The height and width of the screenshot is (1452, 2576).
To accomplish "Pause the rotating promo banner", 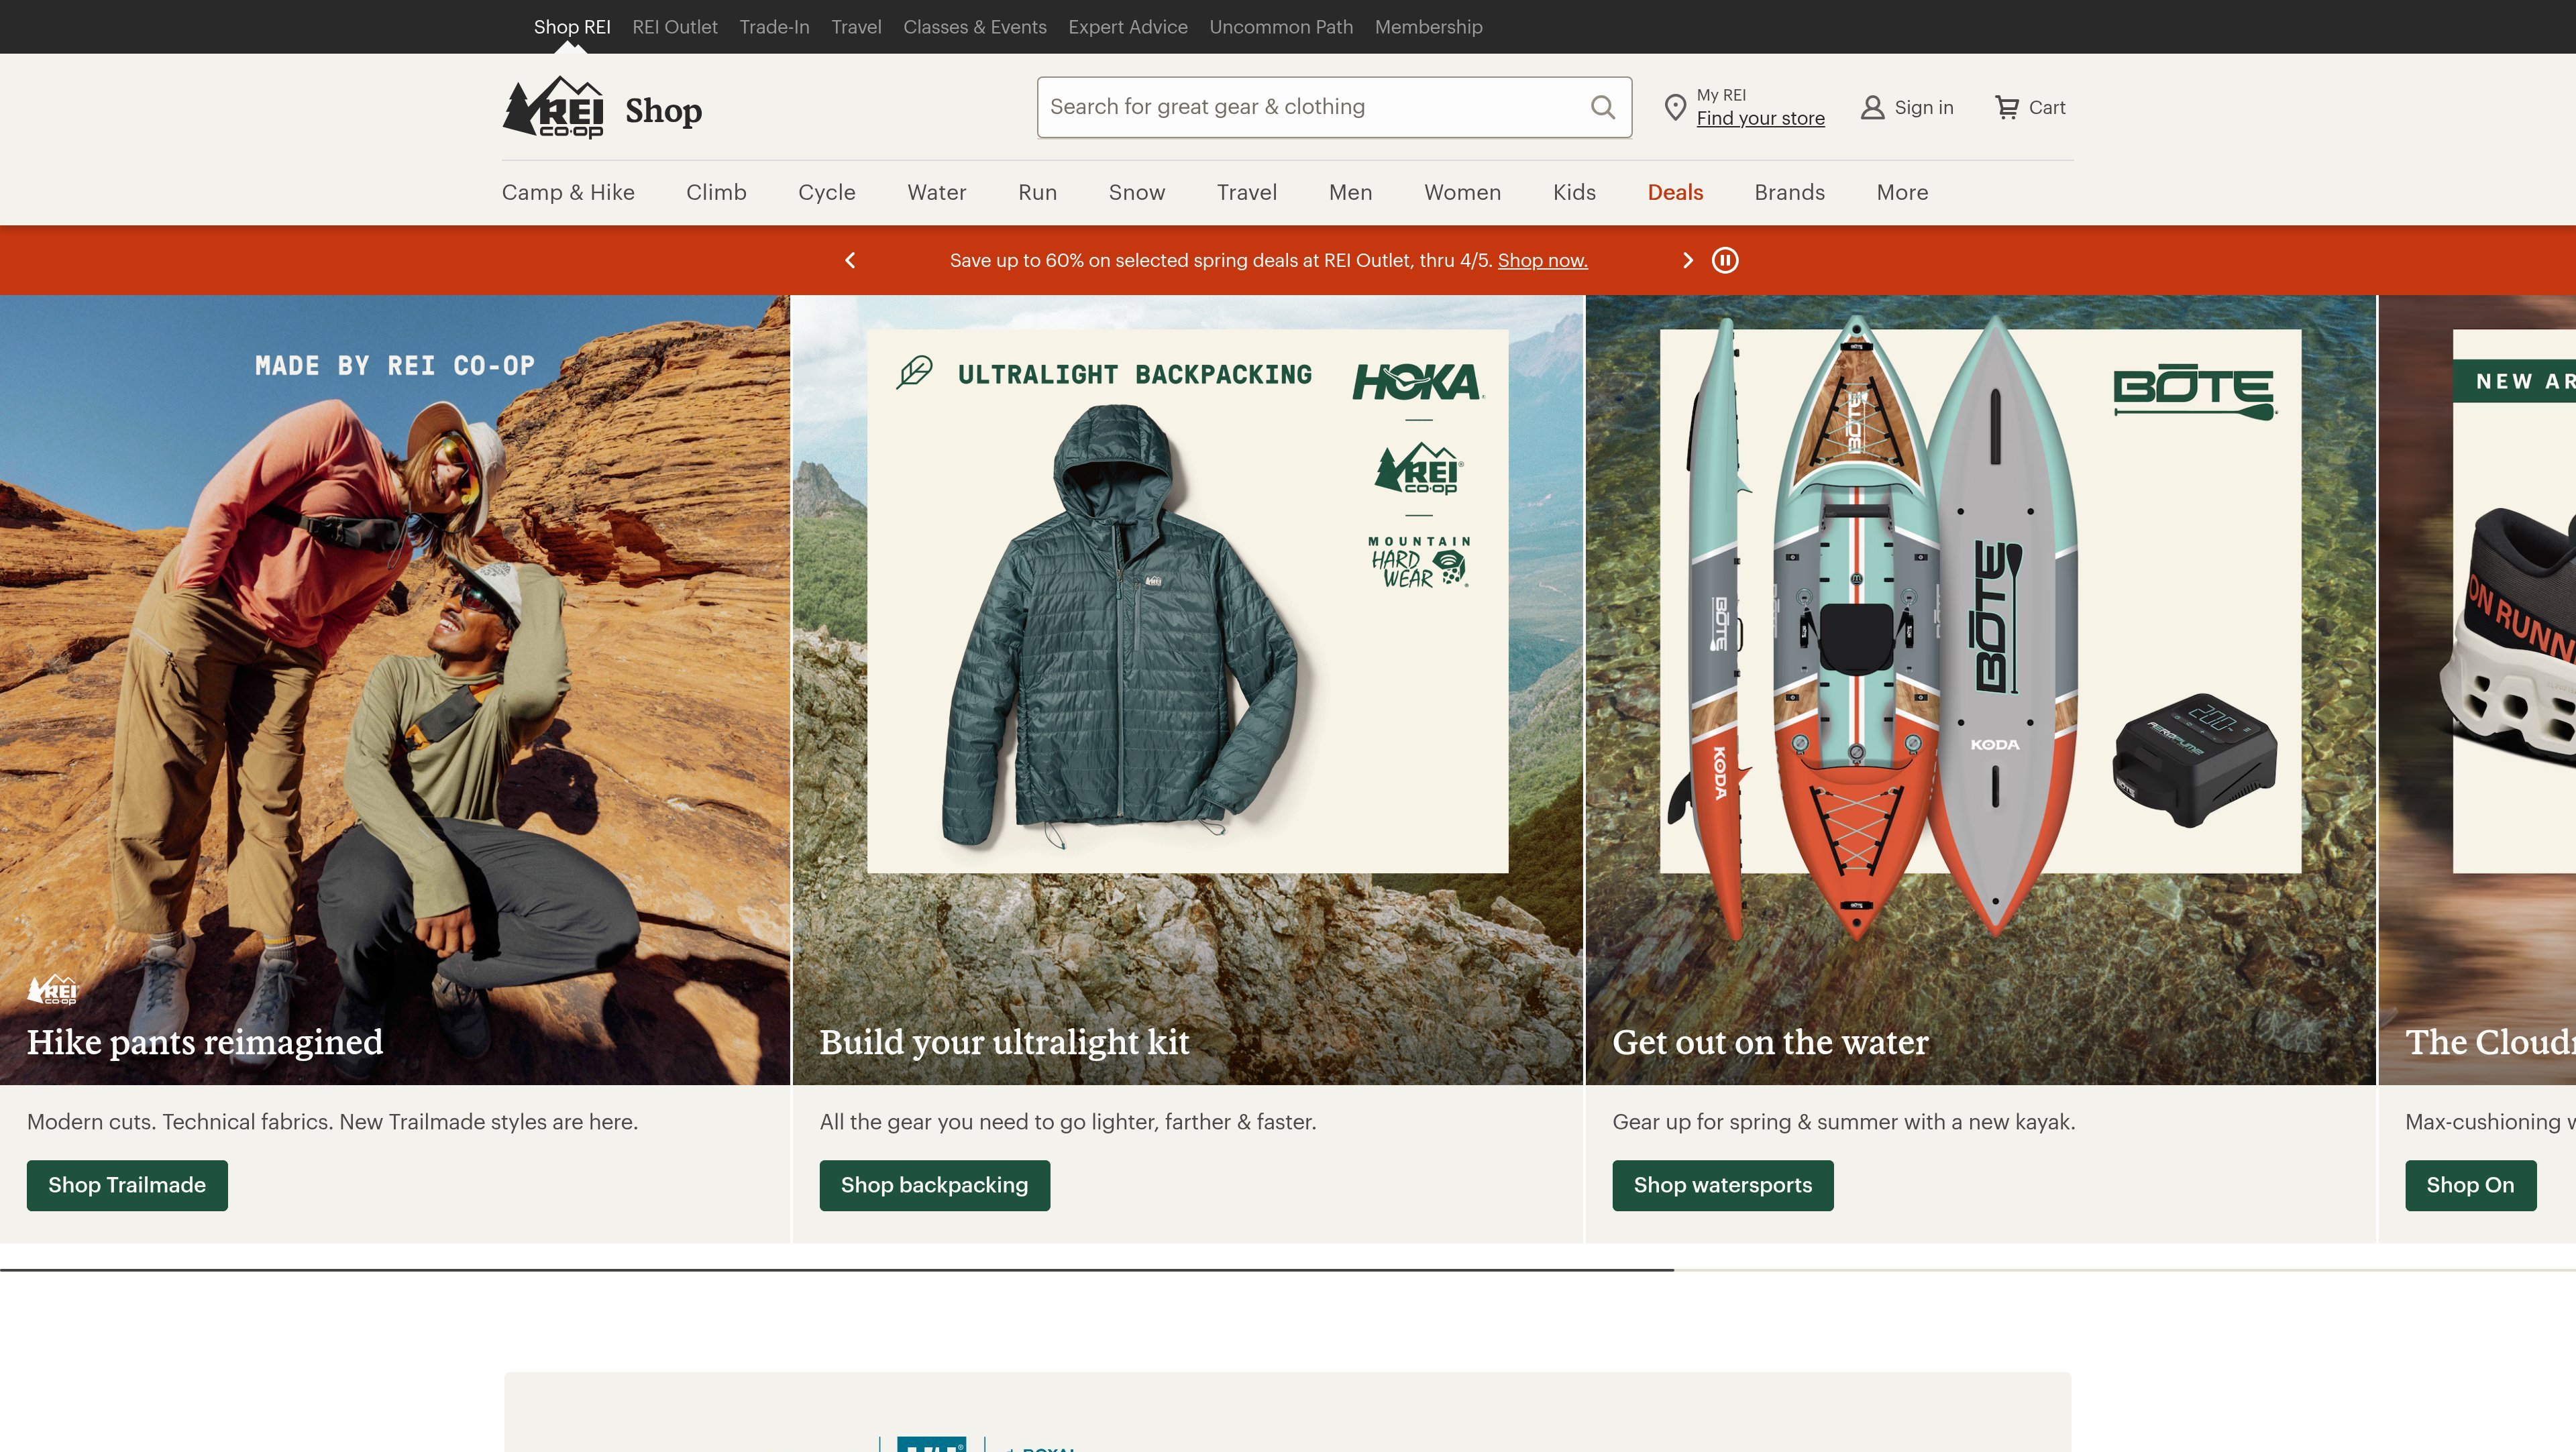I will (x=1725, y=260).
